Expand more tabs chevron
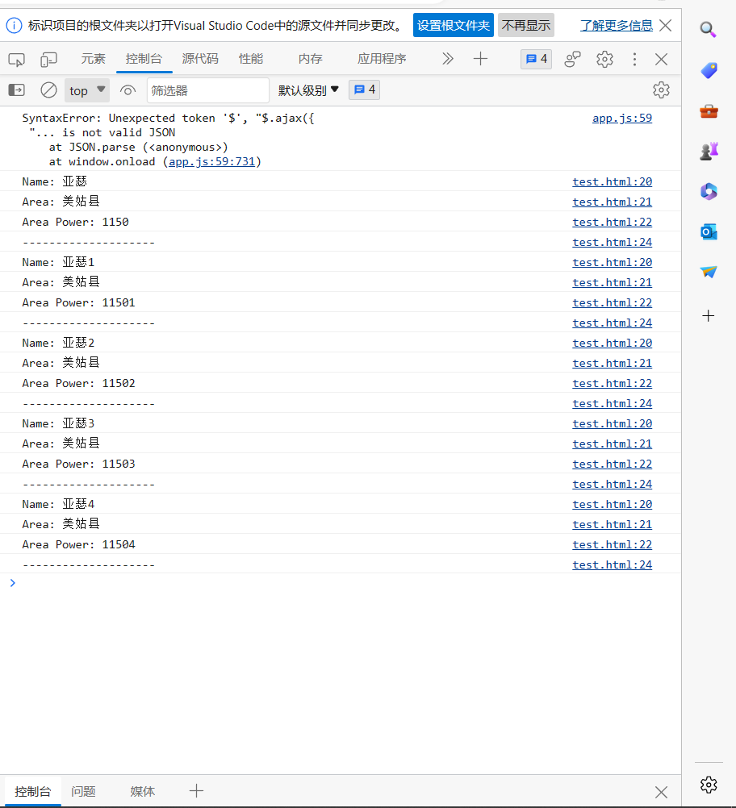The image size is (736, 808). [x=448, y=59]
